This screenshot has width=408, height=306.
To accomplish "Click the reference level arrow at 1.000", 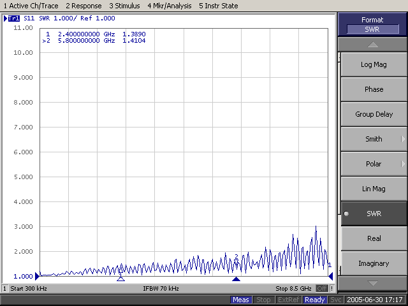I will (x=37, y=276).
